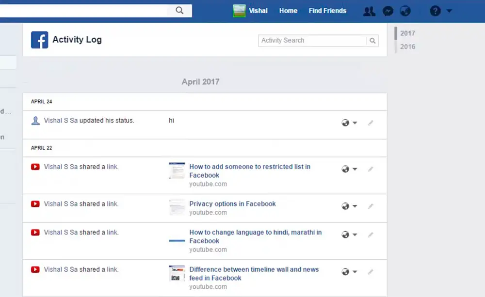The image size is (485, 297).
Task: Jump to 2016 in the year timeline
Action: [x=407, y=47]
